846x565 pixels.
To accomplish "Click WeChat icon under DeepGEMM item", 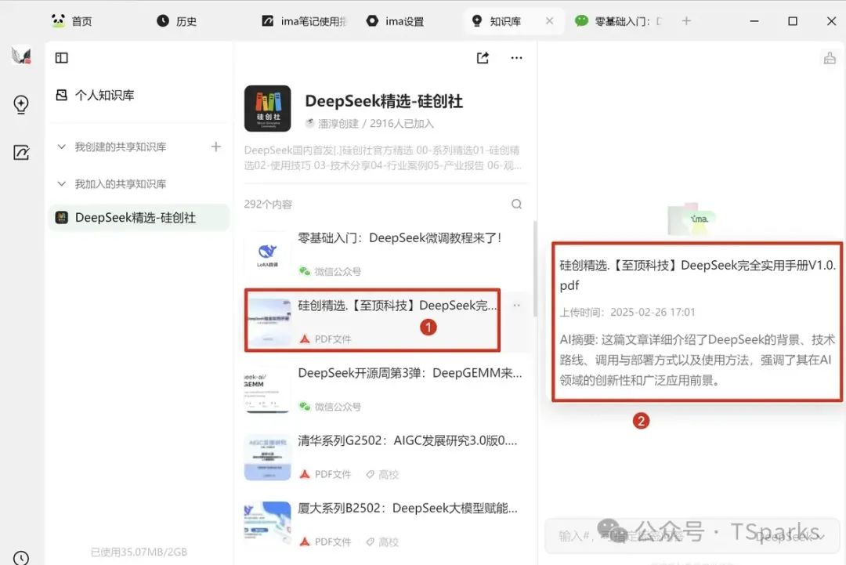I will [305, 407].
